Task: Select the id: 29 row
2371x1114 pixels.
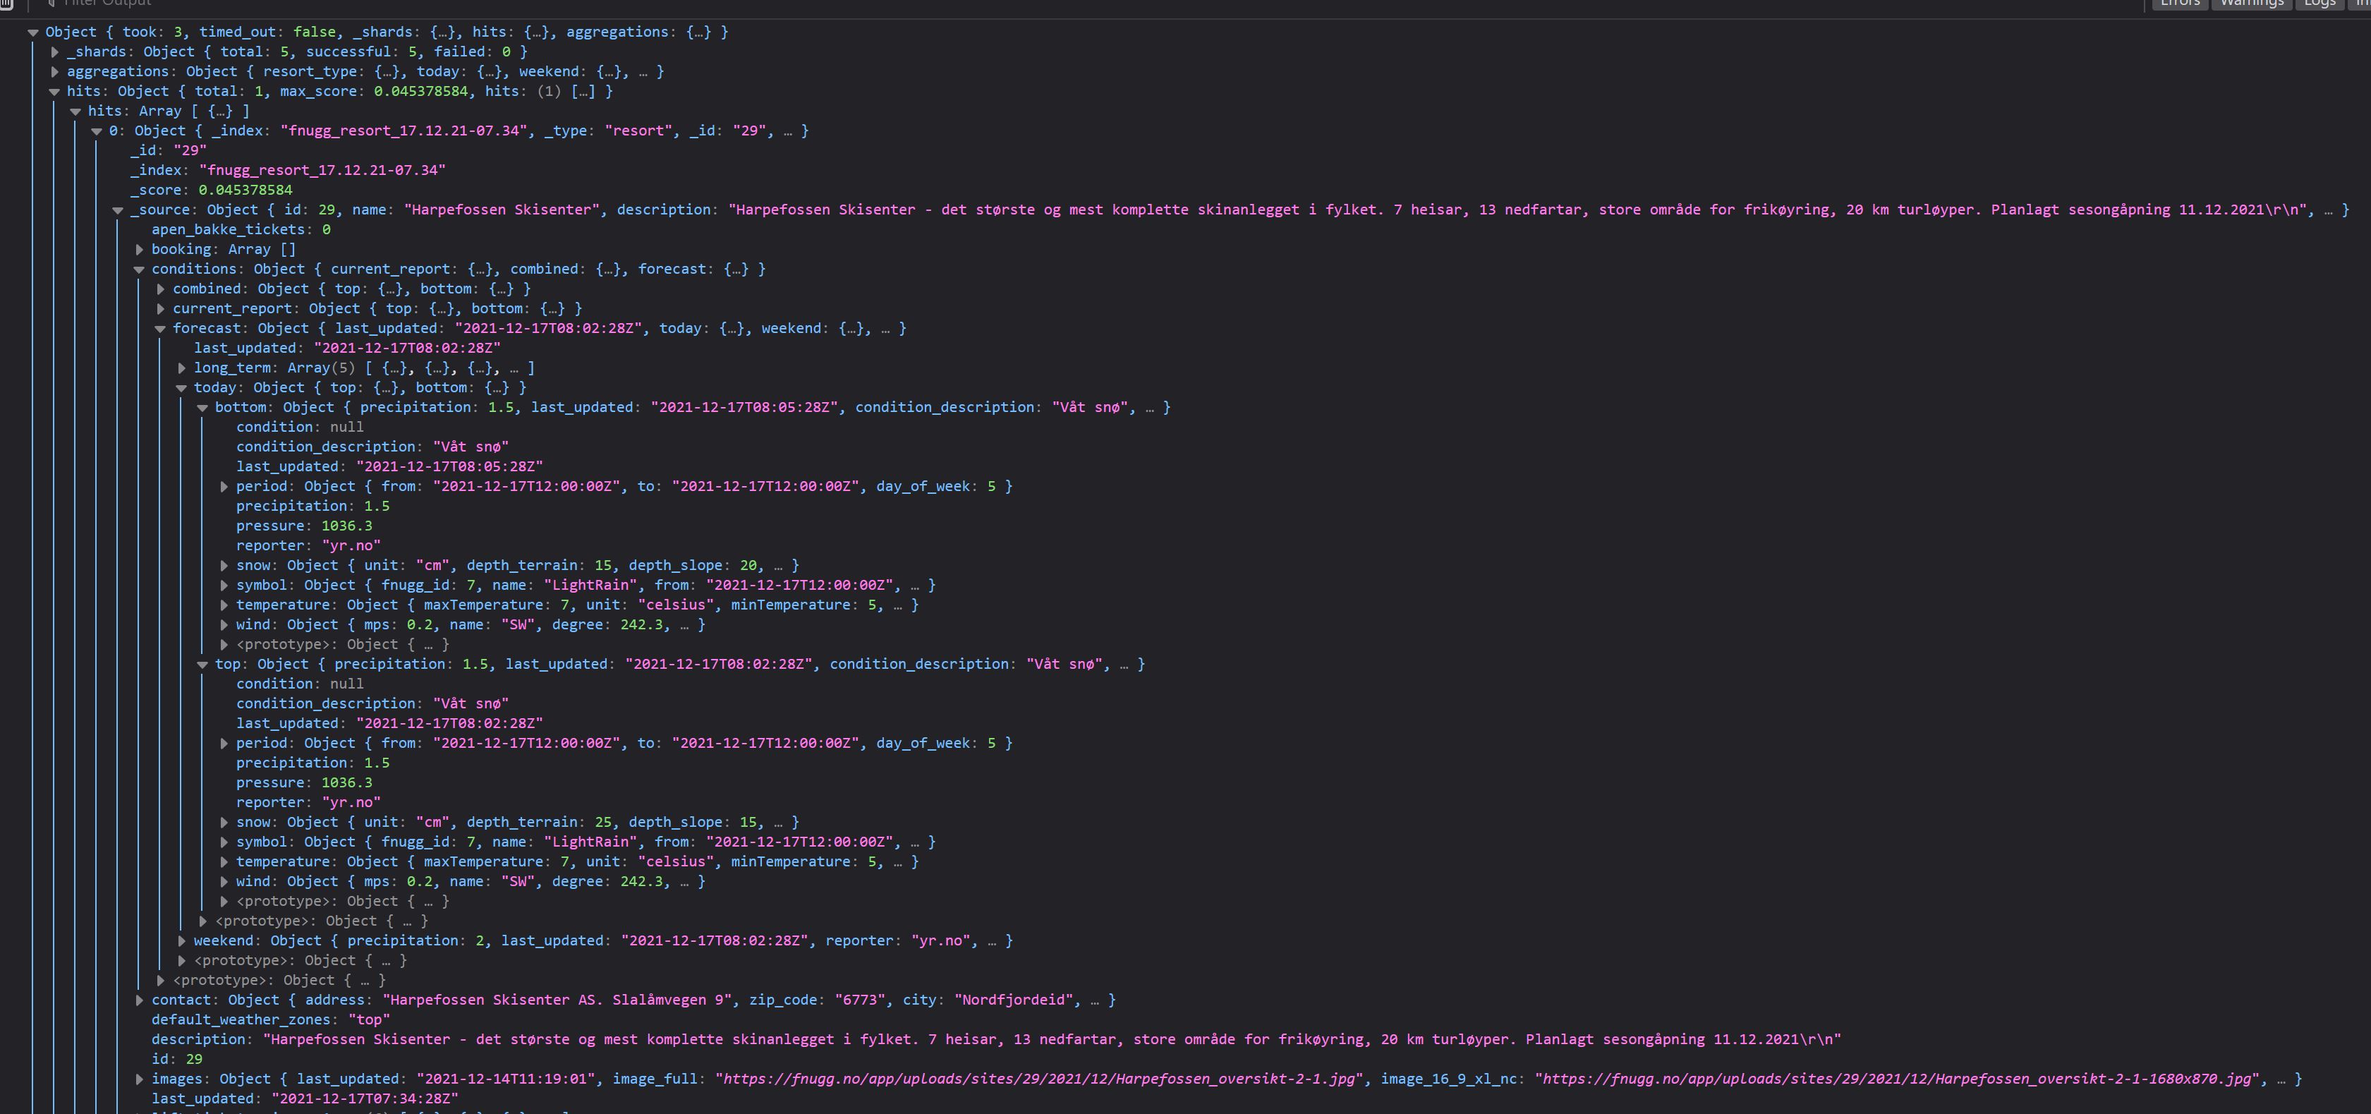Action: [177, 1060]
